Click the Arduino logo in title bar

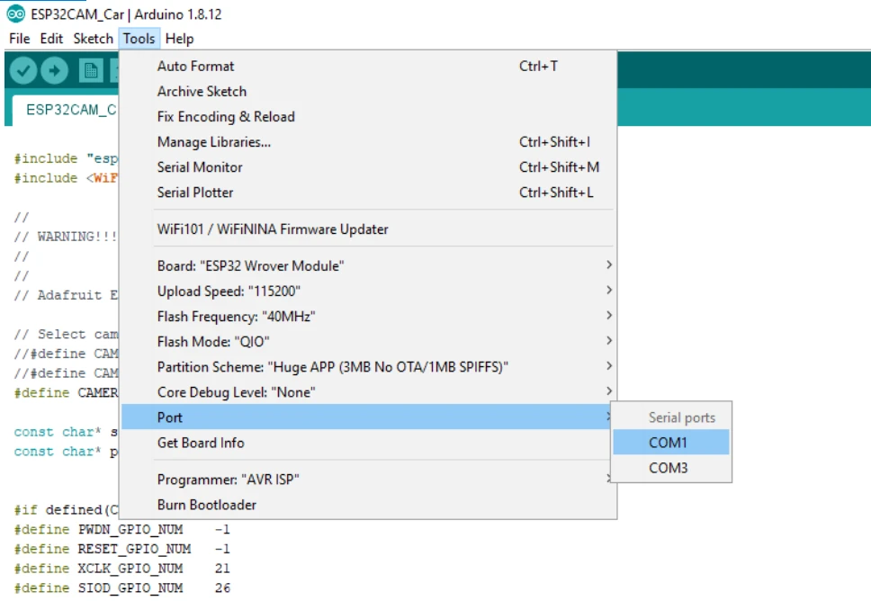[15, 13]
